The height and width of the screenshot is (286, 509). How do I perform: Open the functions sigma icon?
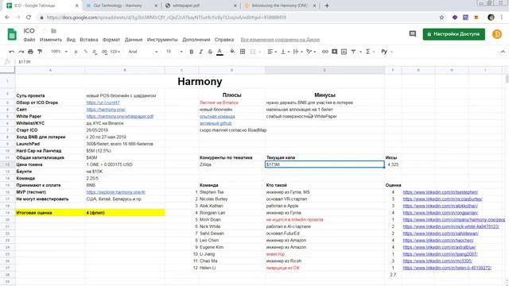(367, 52)
